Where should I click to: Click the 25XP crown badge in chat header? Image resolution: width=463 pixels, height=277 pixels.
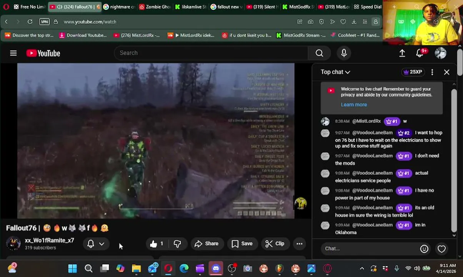click(x=413, y=72)
